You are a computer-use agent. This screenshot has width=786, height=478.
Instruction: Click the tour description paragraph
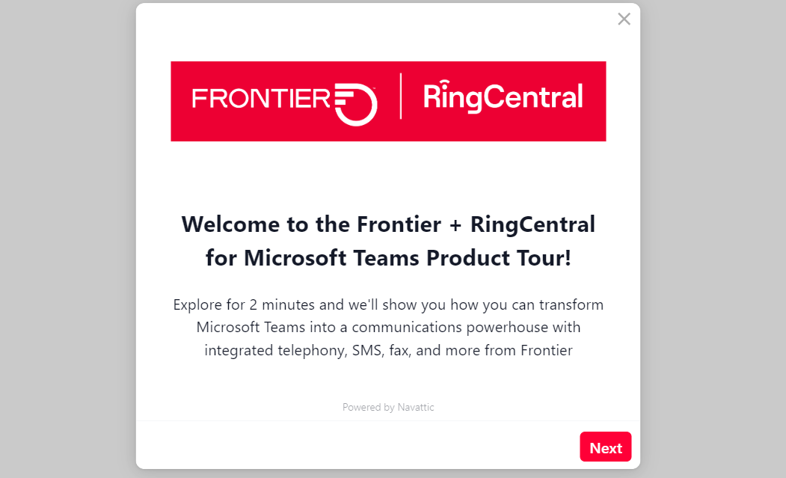pyautogui.click(x=388, y=327)
